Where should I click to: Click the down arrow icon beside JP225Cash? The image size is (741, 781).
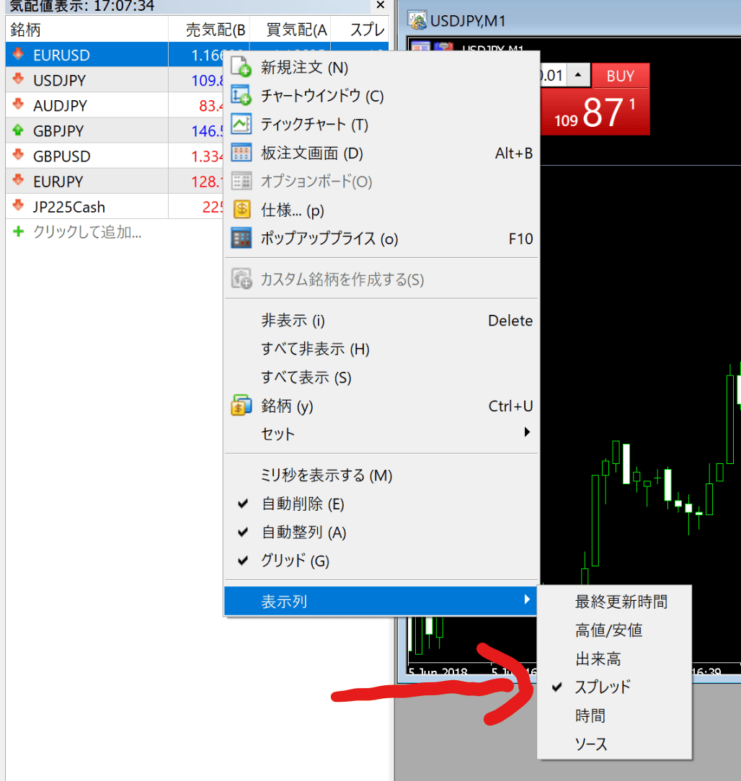coord(19,206)
